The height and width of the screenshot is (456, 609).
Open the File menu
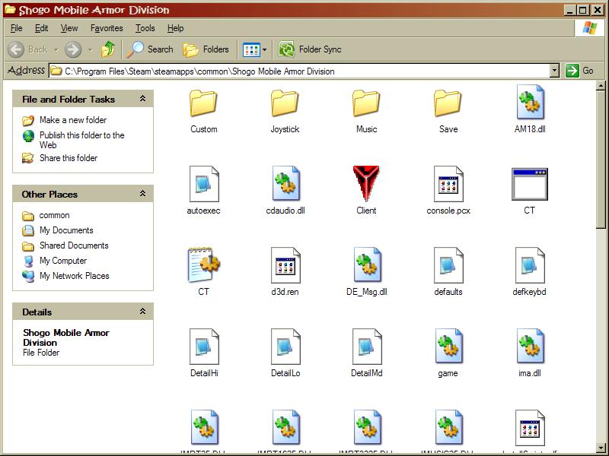click(16, 28)
